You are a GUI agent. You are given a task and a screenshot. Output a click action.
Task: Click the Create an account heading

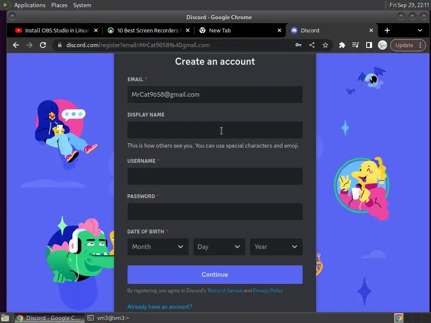click(x=215, y=61)
